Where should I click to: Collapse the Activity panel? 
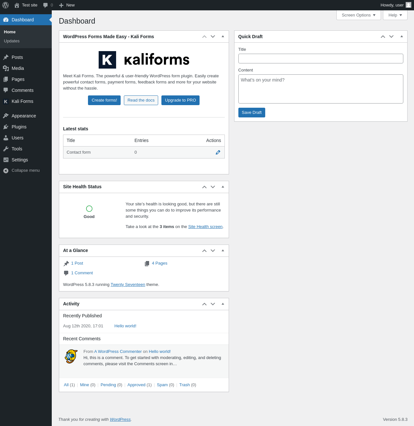point(223,304)
